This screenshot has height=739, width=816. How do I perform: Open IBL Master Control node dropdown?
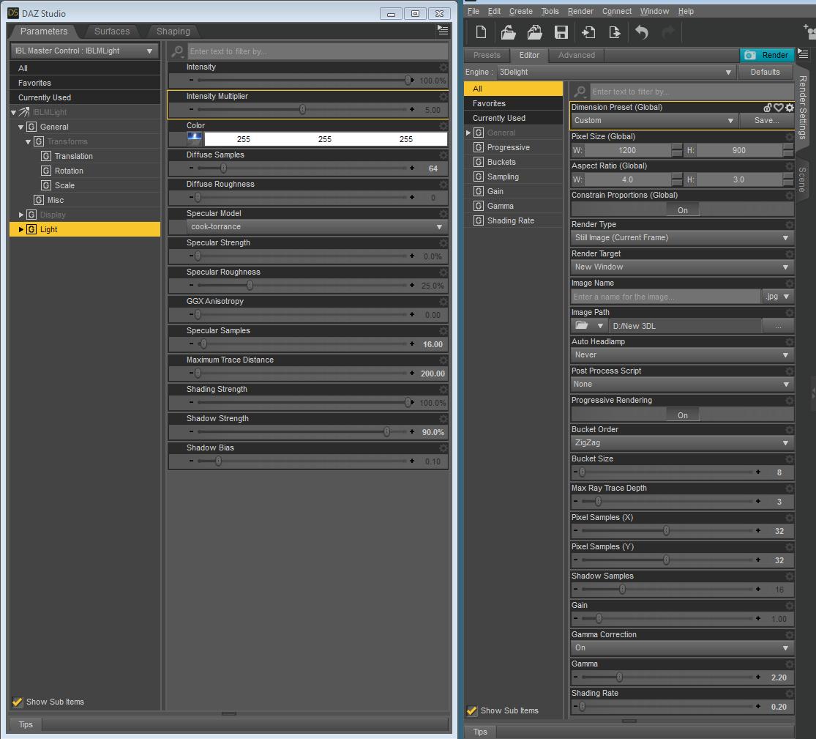pyautogui.click(x=83, y=51)
